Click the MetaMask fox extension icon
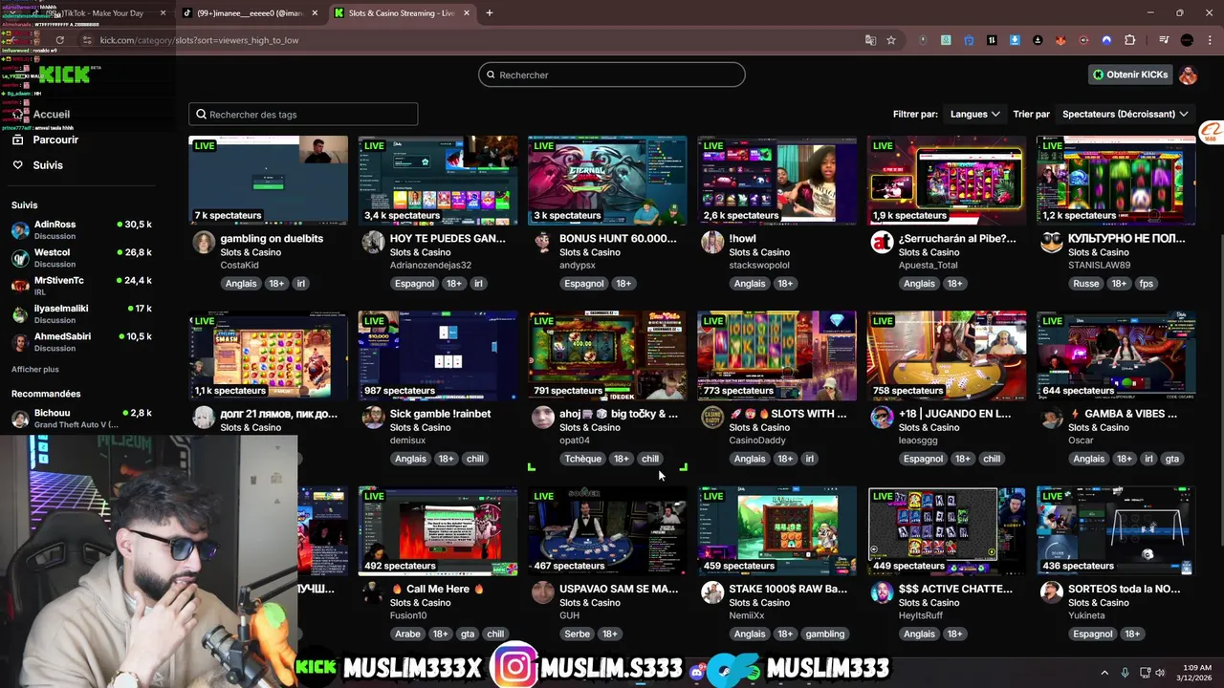 click(x=1060, y=40)
